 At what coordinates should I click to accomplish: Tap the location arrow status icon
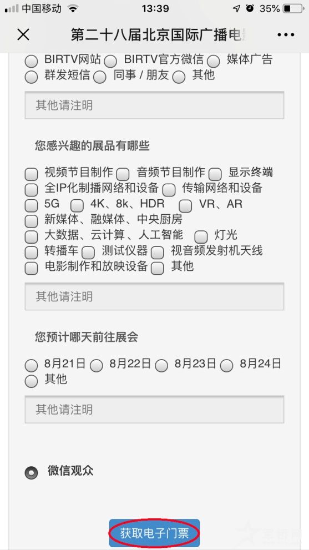(x=237, y=8)
